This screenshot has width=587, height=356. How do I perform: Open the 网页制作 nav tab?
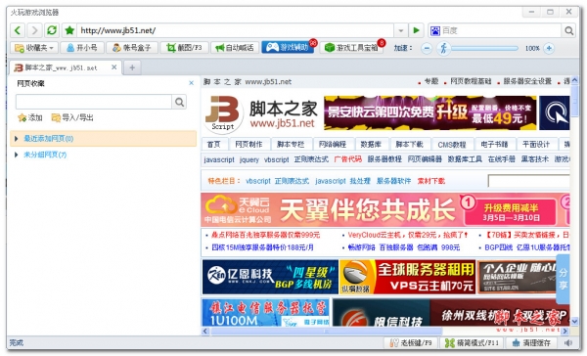248,144
